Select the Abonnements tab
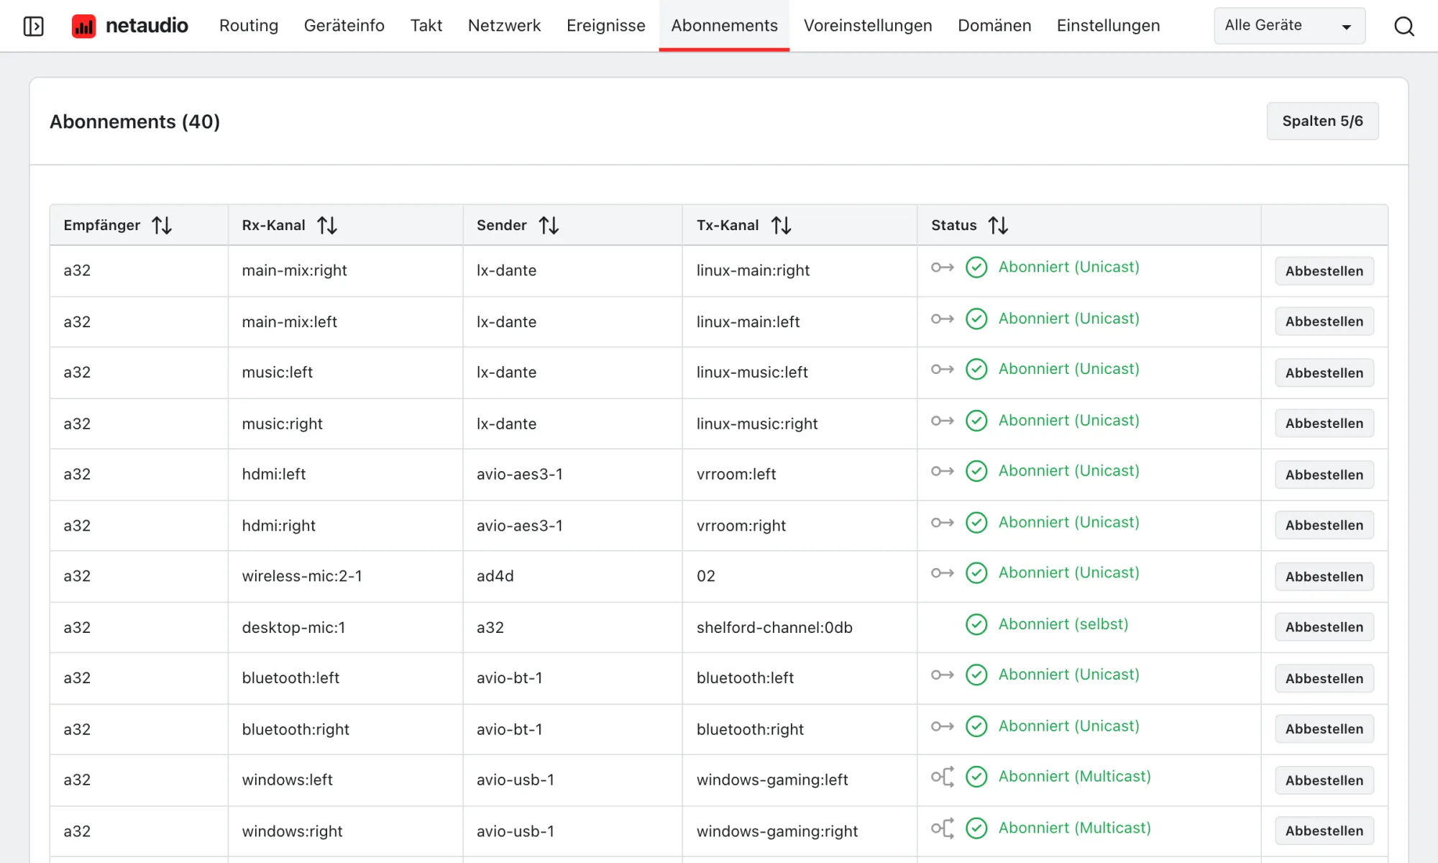Viewport: 1438px width, 863px height. click(x=724, y=26)
